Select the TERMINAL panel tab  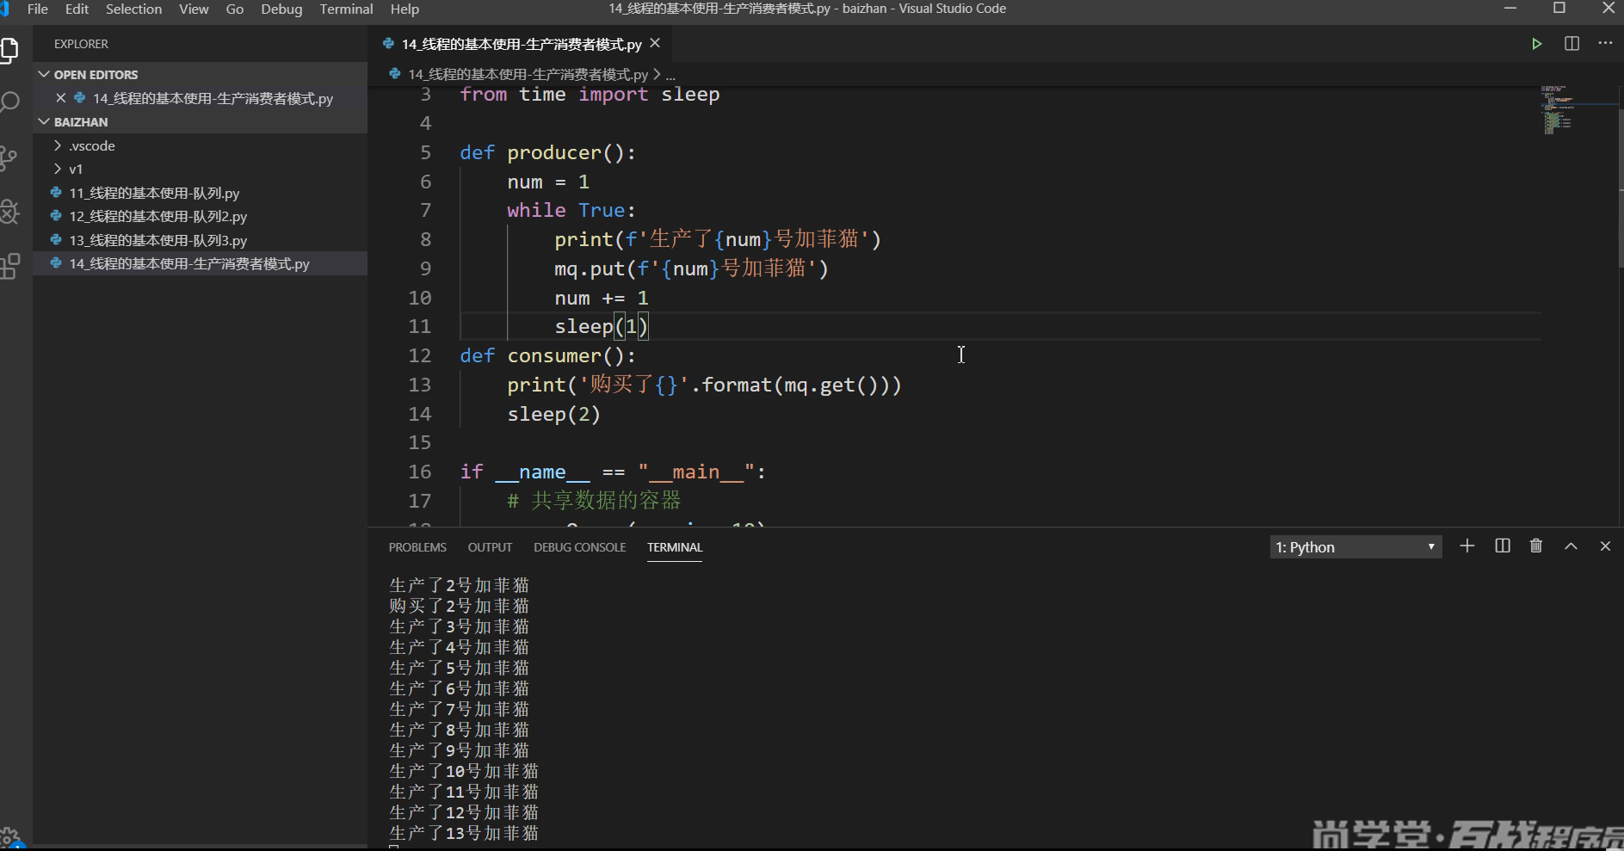click(x=675, y=547)
